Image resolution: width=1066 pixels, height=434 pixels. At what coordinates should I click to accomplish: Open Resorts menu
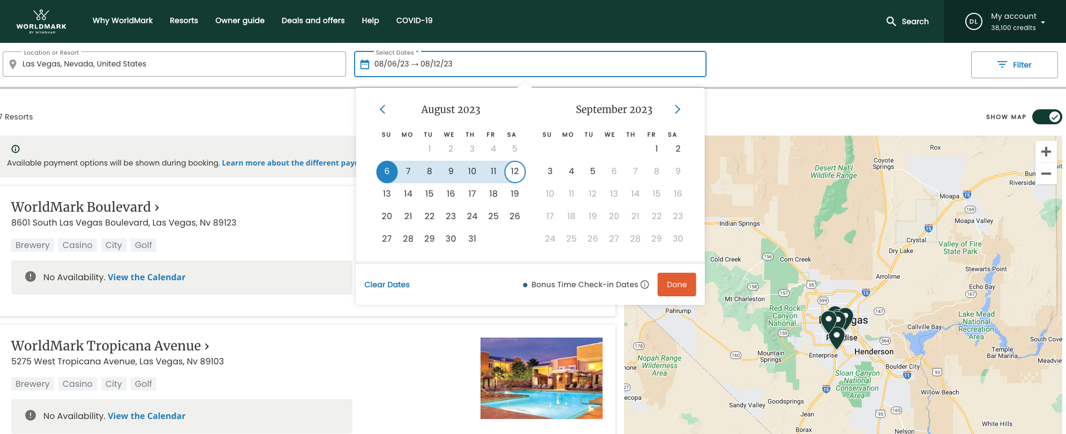click(x=184, y=21)
